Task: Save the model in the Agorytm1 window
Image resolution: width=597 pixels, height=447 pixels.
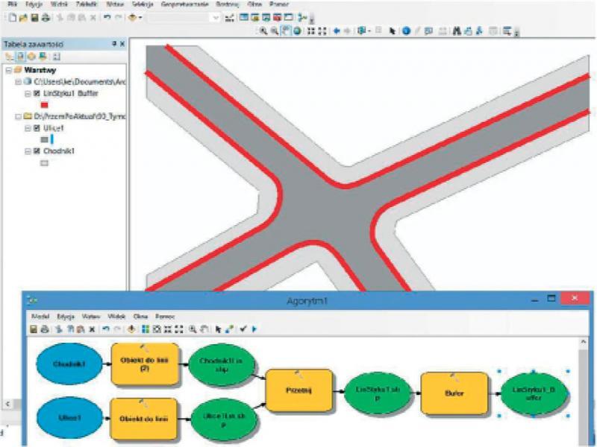Action: click(x=34, y=329)
